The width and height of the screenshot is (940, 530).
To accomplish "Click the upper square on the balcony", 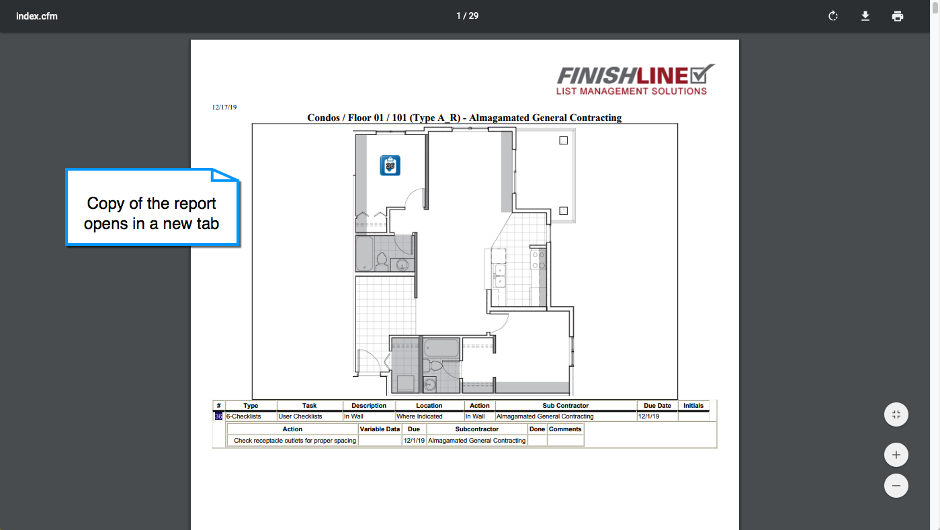I will (563, 140).
